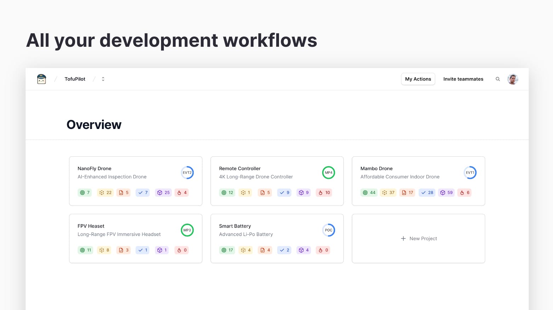Click NanoFly Drone yellow badge 22

(x=106, y=193)
